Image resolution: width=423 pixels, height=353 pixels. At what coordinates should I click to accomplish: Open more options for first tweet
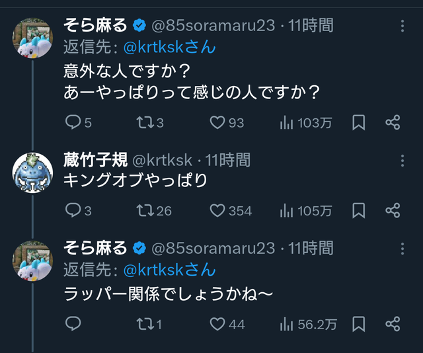coord(403,26)
